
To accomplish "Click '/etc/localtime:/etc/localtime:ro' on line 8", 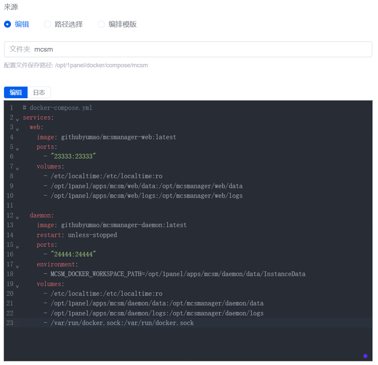I will pyautogui.click(x=106, y=176).
